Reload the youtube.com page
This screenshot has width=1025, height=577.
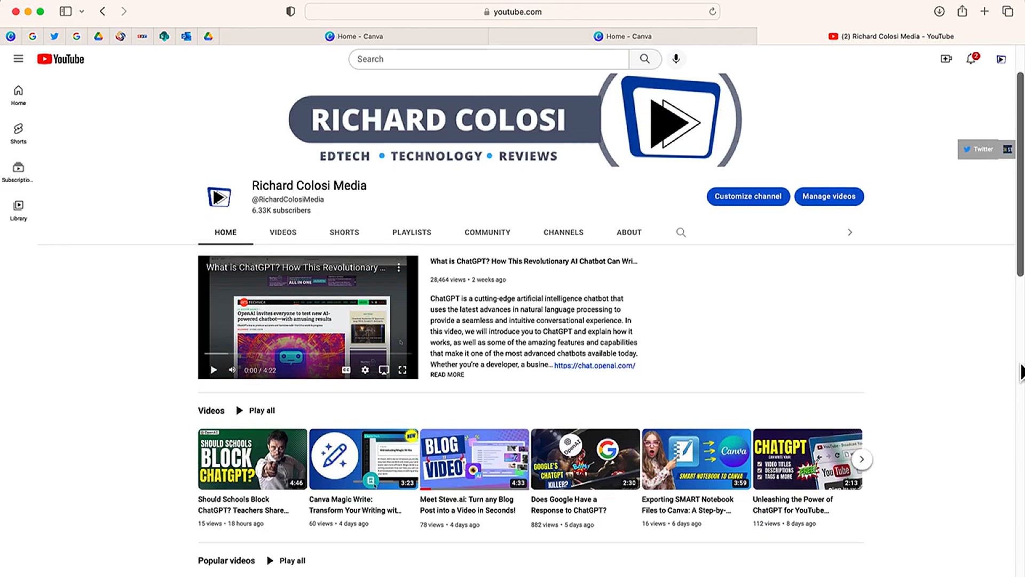pyautogui.click(x=712, y=11)
